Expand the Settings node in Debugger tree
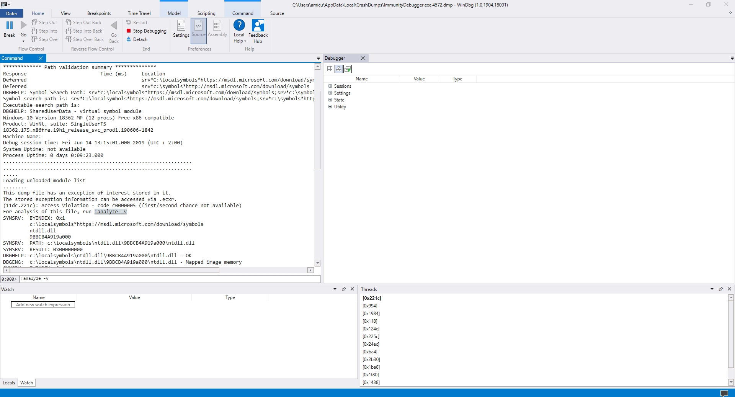735x397 pixels. 330,93
